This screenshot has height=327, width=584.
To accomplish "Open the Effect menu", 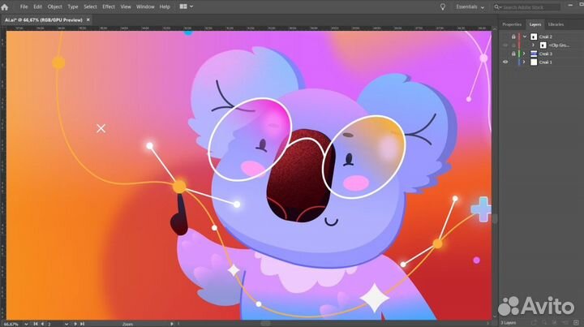I will point(108,6).
